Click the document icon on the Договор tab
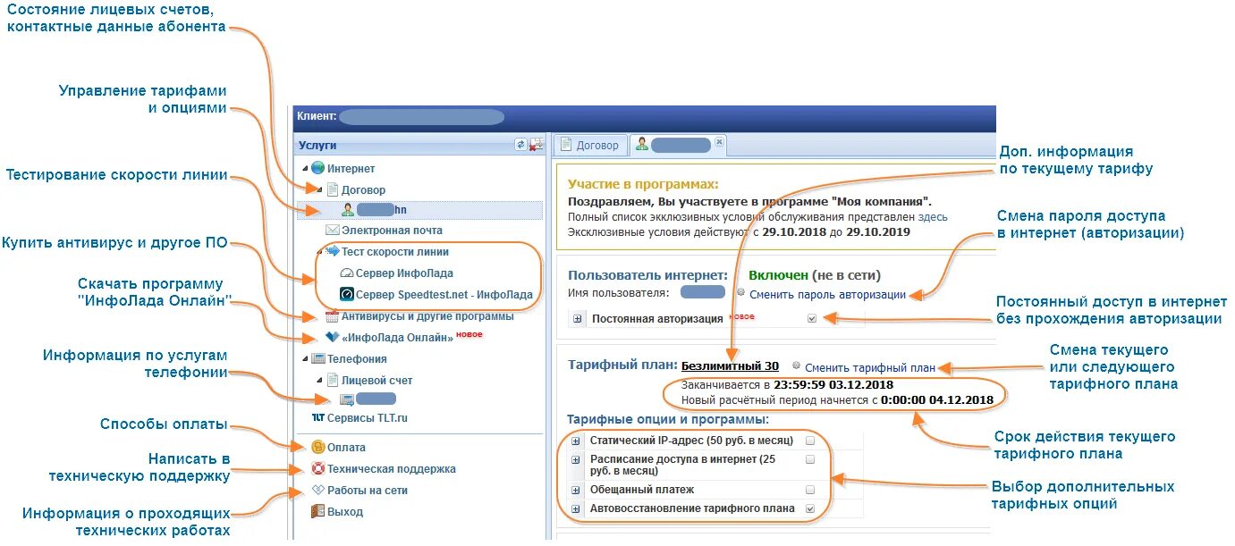Image resolution: width=1235 pixels, height=546 pixels. pyautogui.click(x=566, y=145)
